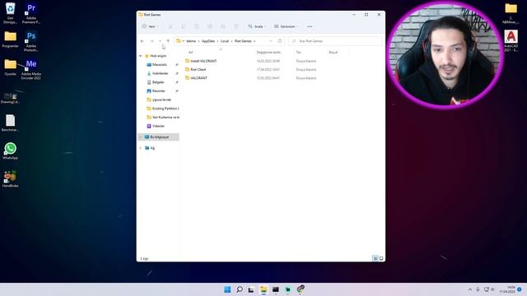This screenshot has height=296, width=527.
Task: Click the user folder name in breadcrumb
Action: coord(191,41)
